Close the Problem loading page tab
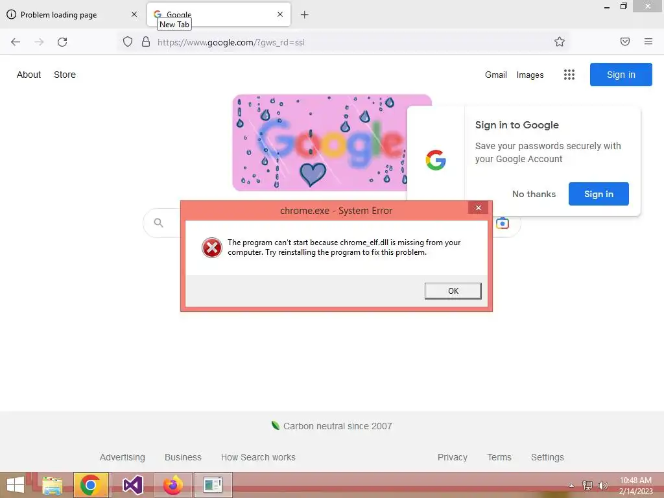The height and width of the screenshot is (498, 664). pos(134,14)
